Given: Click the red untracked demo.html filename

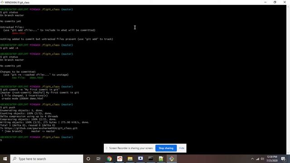Looking at the screenshot, I should 19,33.
